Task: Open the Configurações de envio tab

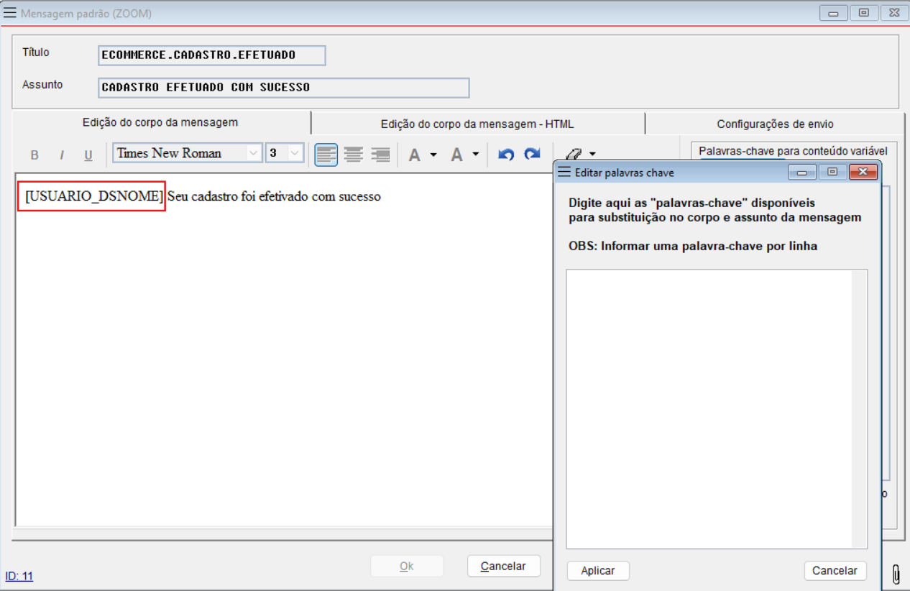Action: [775, 124]
